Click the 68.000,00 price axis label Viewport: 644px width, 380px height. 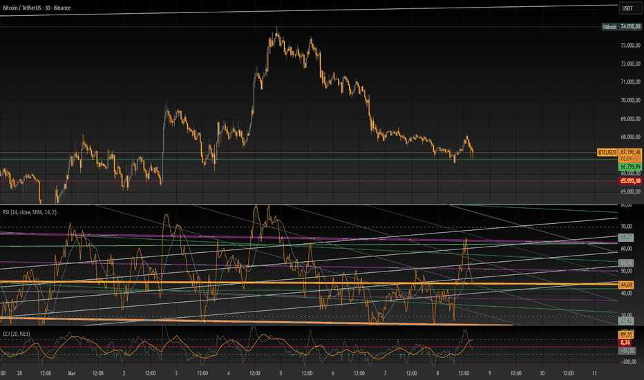(630, 137)
